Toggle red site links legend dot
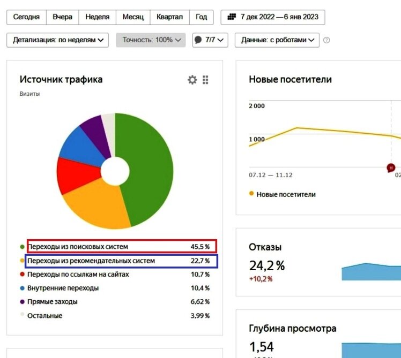 (23, 274)
